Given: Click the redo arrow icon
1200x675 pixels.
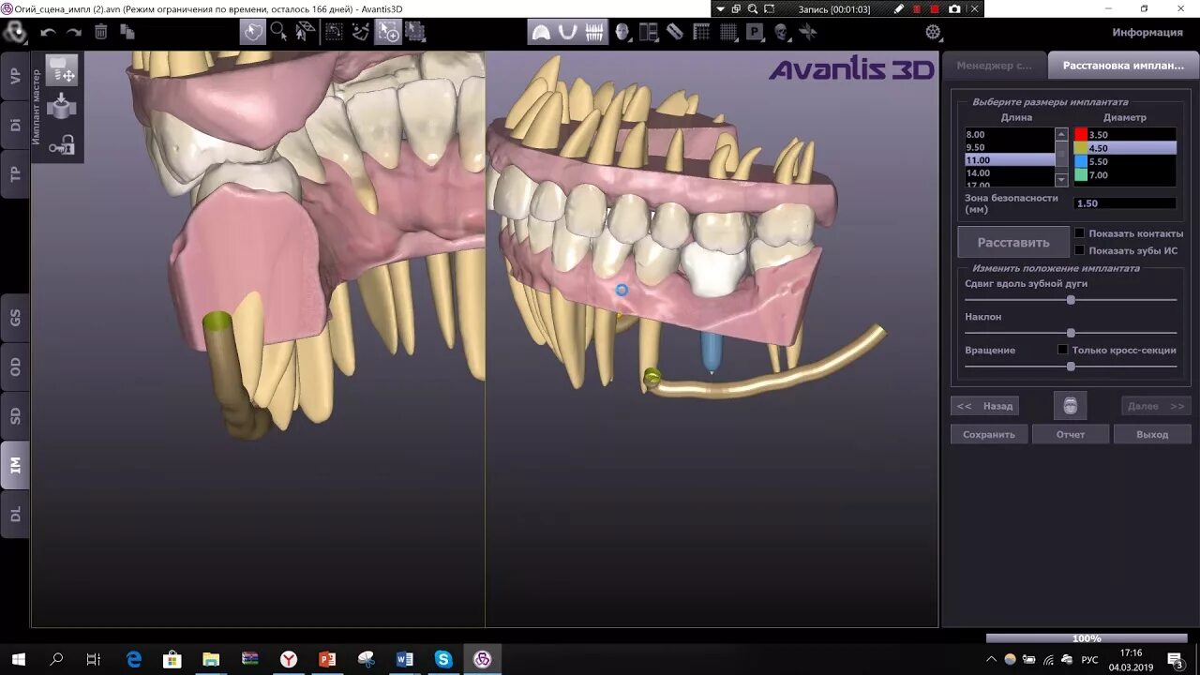Looking at the screenshot, I should click(74, 32).
